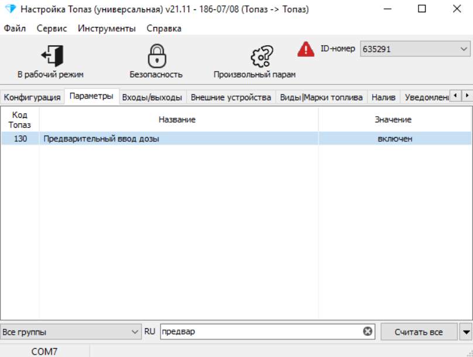Click the Считать все button
This screenshot has height=357, width=473.
click(x=419, y=332)
